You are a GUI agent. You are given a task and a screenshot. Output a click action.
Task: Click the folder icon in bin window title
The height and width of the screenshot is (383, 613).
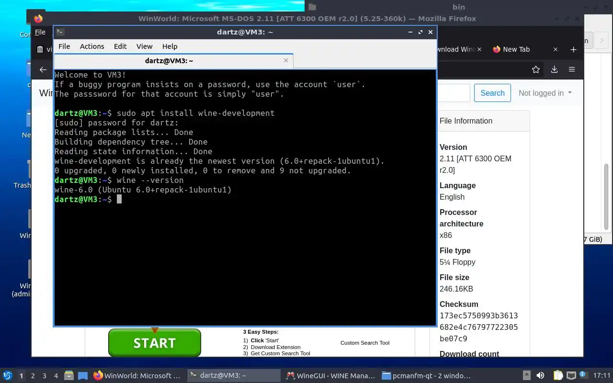pyautogui.click(x=312, y=7)
